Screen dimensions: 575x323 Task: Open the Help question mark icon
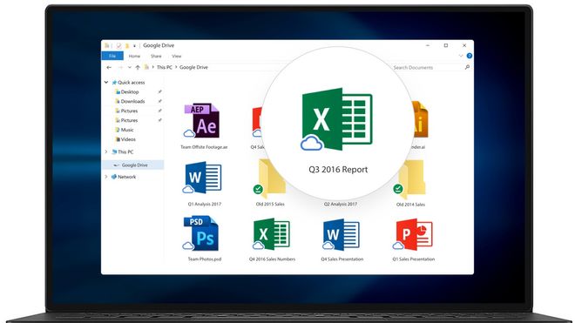click(469, 56)
